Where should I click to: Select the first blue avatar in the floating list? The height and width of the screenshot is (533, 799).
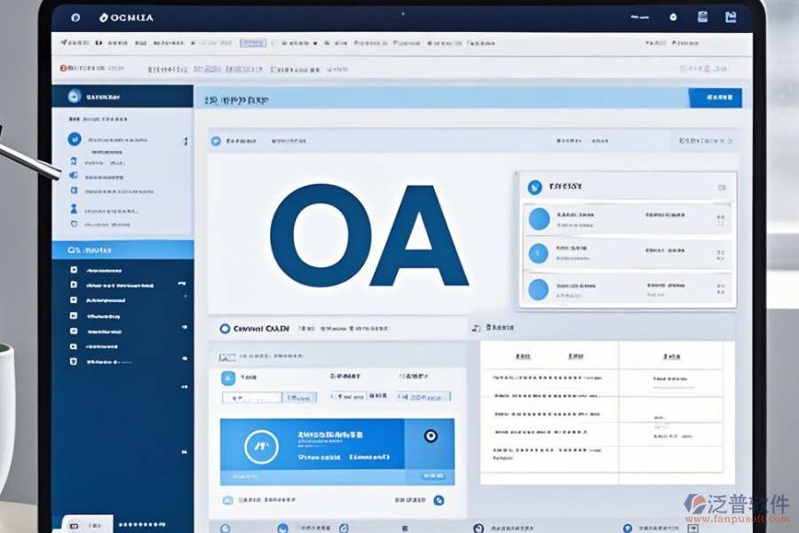tap(539, 219)
